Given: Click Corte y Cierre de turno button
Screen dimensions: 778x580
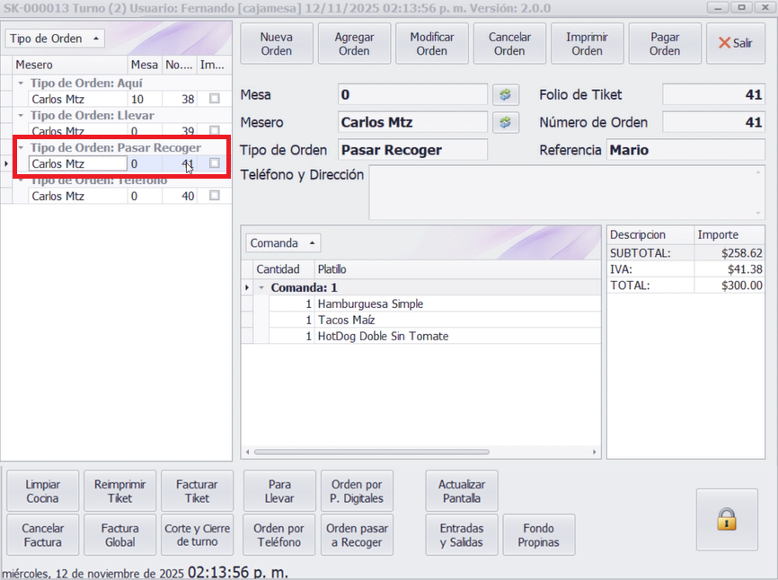Looking at the screenshot, I should pyautogui.click(x=197, y=535).
